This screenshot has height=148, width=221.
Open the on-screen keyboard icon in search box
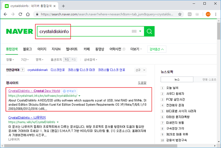pyautogui.click(x=134, y=31)
